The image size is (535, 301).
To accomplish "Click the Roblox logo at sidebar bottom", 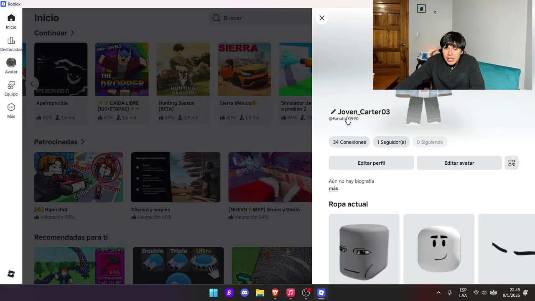I will [11, 274].
